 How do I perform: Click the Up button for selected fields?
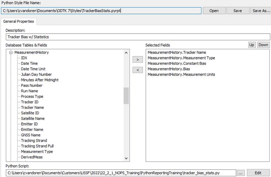tap(252, 45)
